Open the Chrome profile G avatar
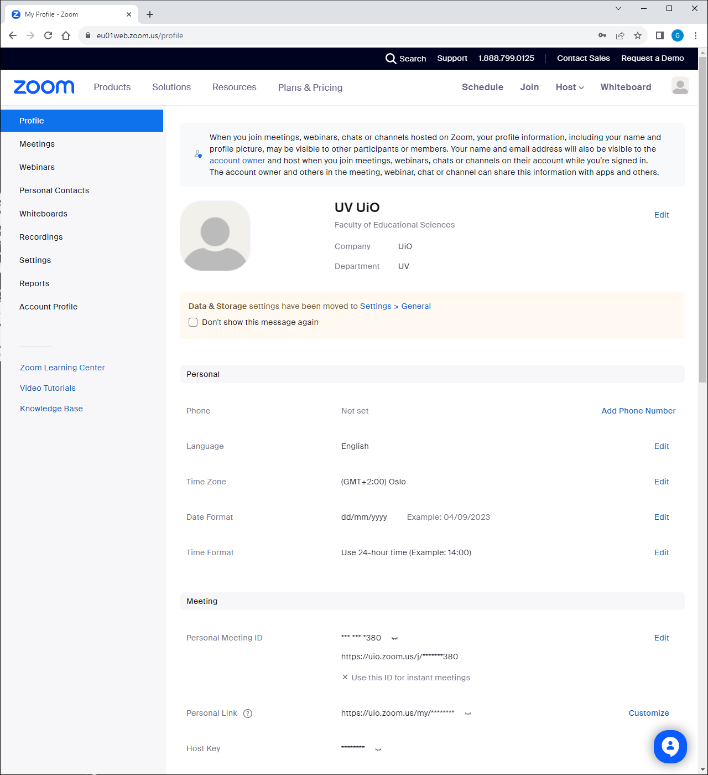708x775 pixels. (x=678, y=35)
